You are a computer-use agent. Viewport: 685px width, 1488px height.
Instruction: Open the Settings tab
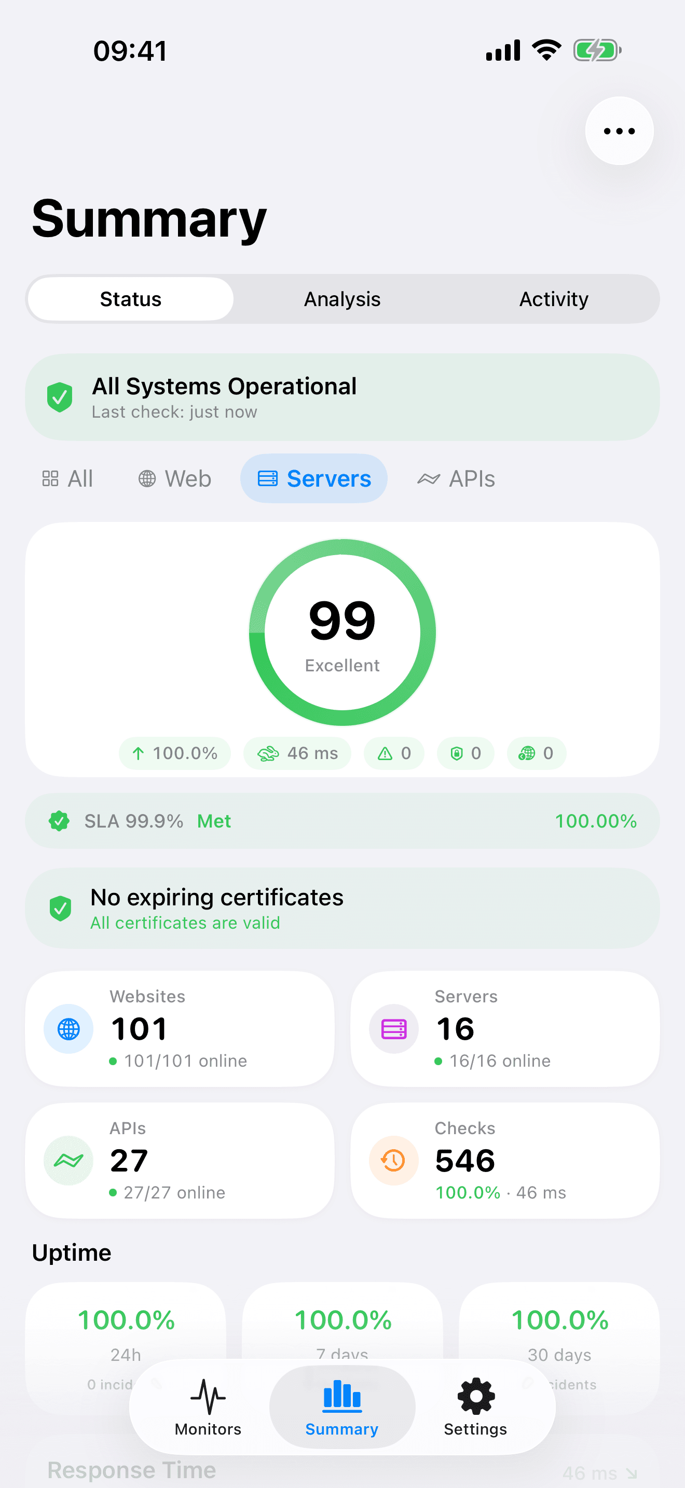pyautogui.click(x=475, y=1407)
